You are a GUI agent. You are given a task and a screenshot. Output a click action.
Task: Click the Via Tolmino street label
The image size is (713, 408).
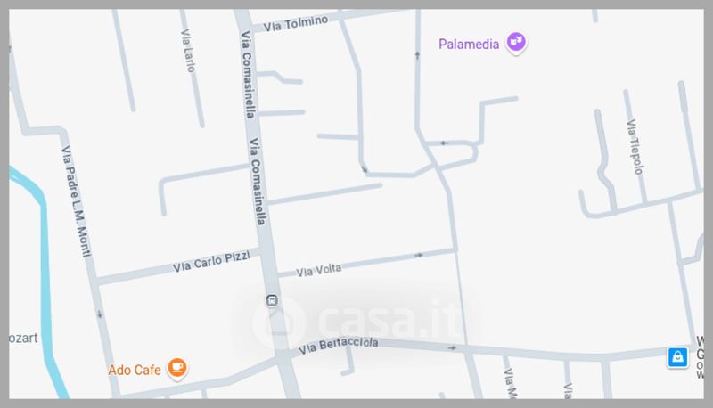tap(296, 24)
